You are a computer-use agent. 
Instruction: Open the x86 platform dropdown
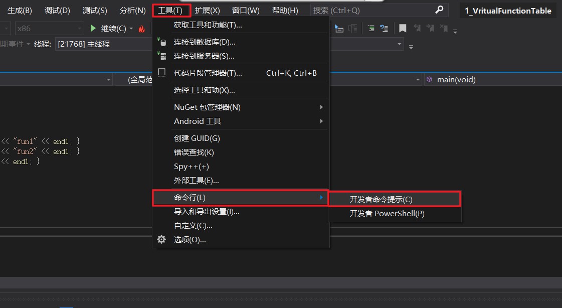tap(49, 28)
